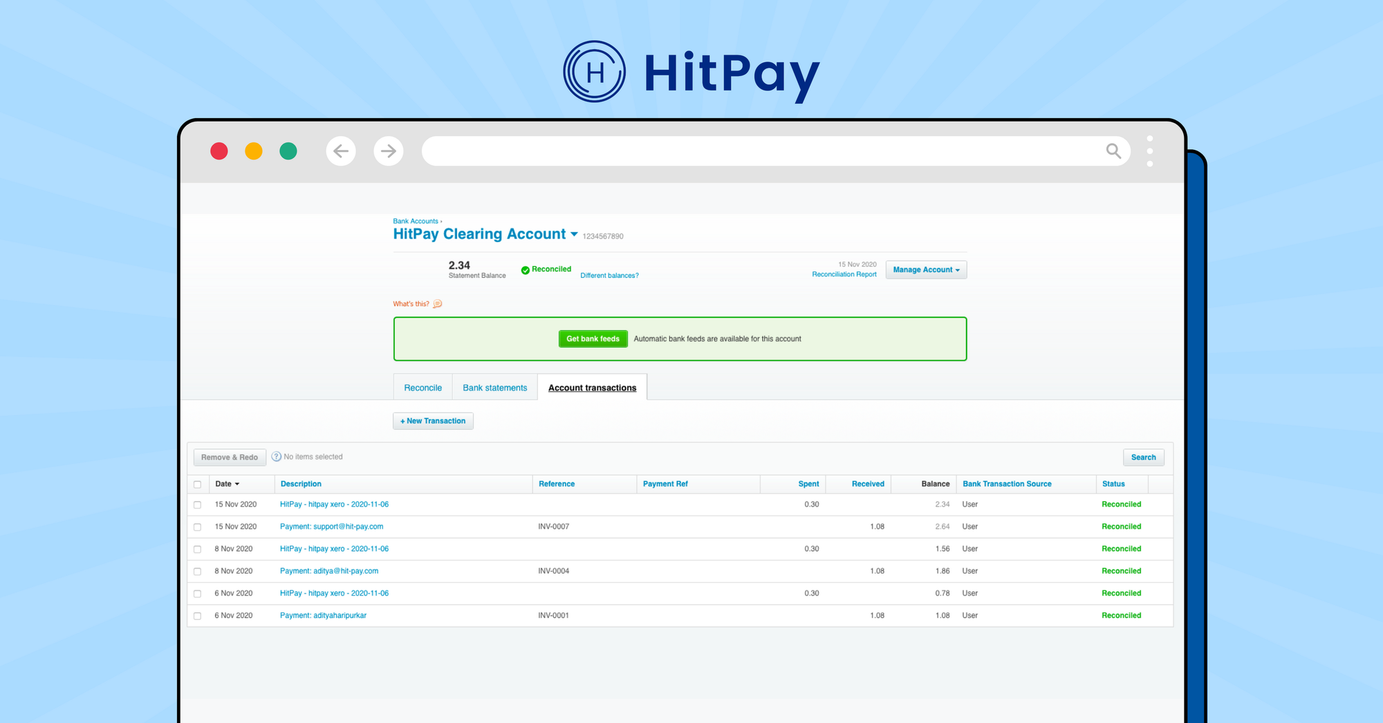Click the What's this? link text
1383x723 pixels.
click(411, 304)
